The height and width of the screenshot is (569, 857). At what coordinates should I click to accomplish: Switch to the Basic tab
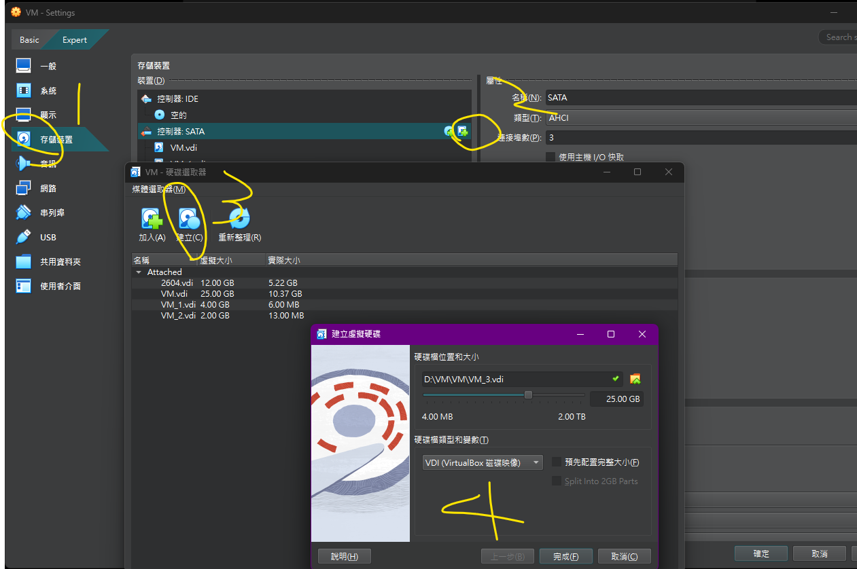click(29, 39)
